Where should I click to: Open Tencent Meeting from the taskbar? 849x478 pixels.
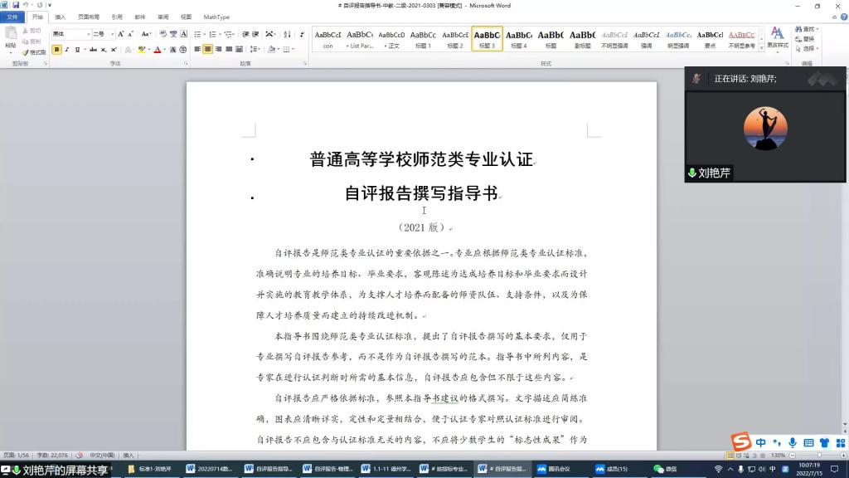tap(547, 469)
